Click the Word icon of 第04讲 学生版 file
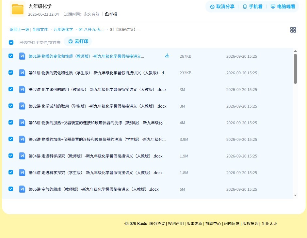The height and width of the screenshot is (238, 307). 22,172
